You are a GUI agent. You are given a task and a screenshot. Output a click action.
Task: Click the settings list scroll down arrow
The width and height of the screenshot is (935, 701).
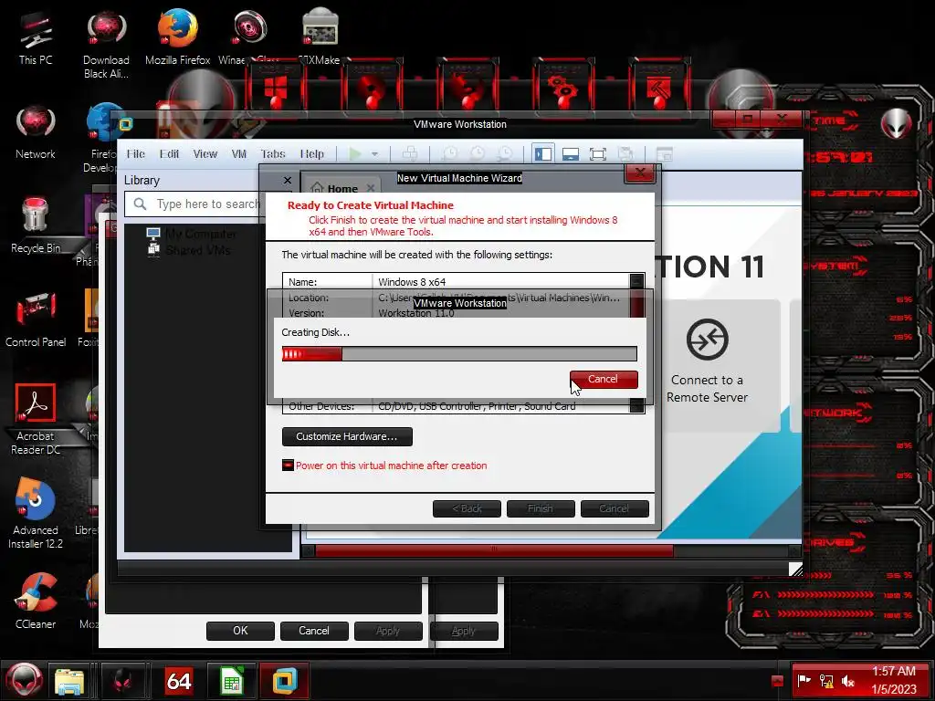point(636,406)
